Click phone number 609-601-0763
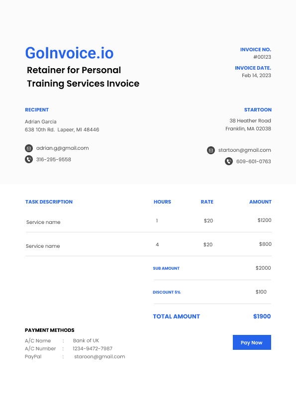The width and height of the screenshot is (296, 419). tap(254, 161)
